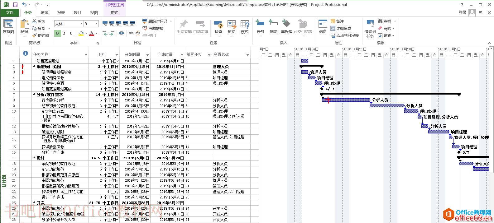494x223 pixels.
Task: Click the Gantt chart view icon
Action: [x=8, y=24]
